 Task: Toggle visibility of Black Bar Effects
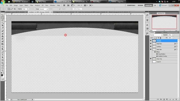[x=155, y=52]
